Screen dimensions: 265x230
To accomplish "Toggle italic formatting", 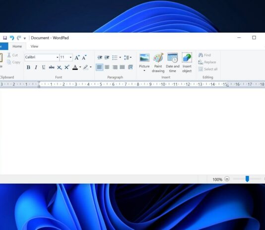I will pyautogui.click(x=36, y=67).
